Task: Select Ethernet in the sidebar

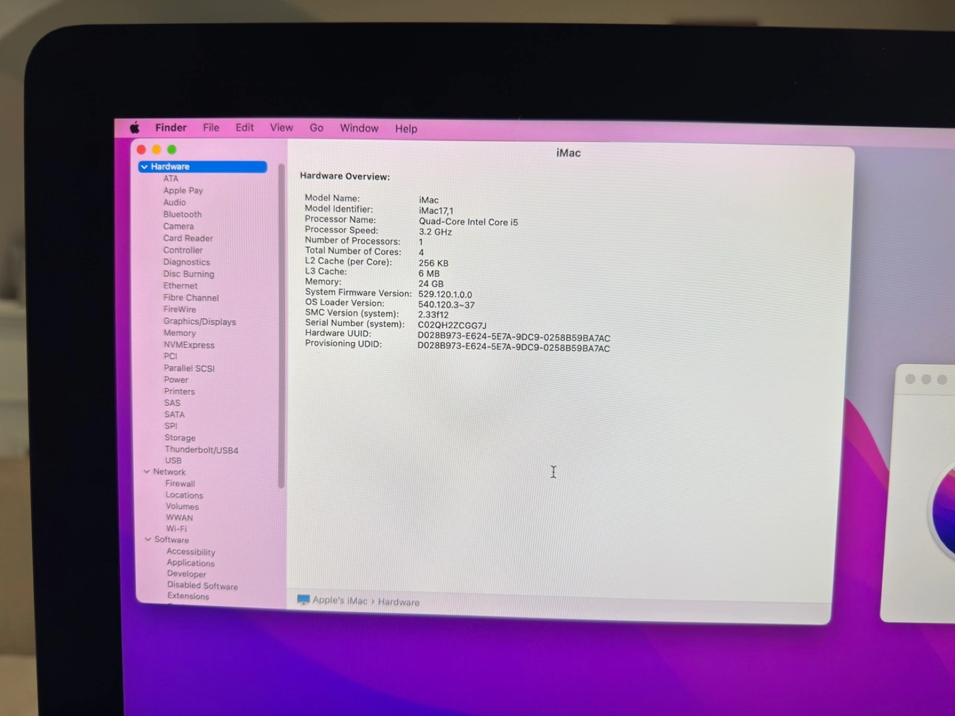Action: coord(180,286)
